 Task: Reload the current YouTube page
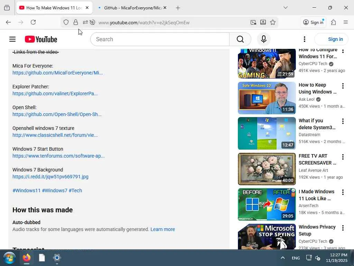coord(33,22)
